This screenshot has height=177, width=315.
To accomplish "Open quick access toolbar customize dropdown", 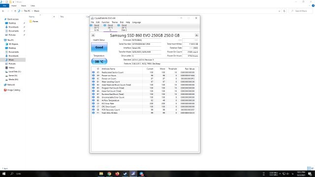I will click(x=13, y=2).
